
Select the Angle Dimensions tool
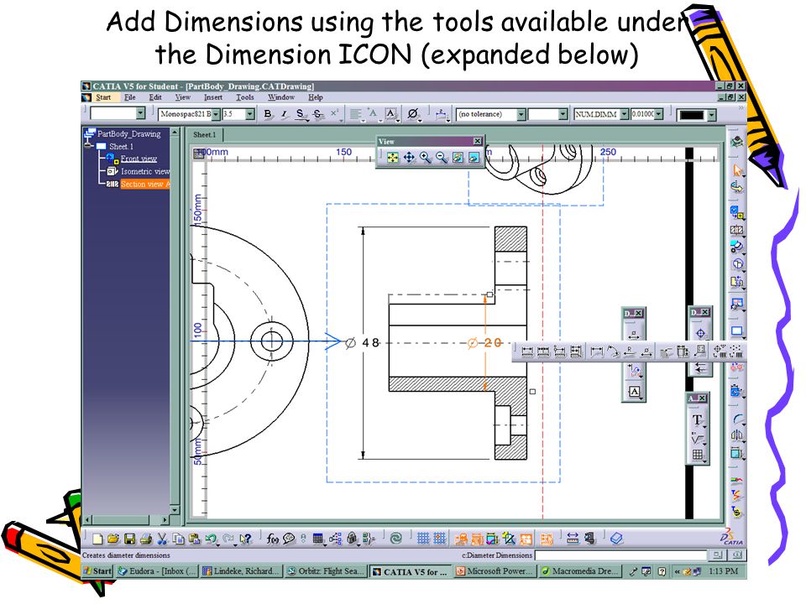pyautogui.click(x=613, y=351)
